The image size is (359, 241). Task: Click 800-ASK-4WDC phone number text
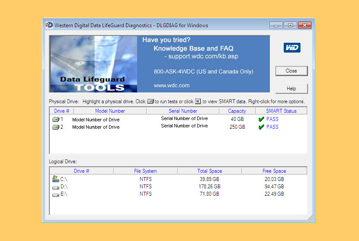pos(173,72)
